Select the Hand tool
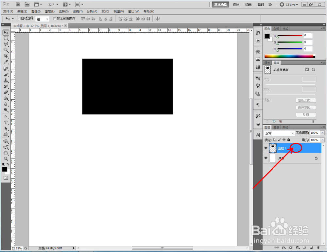The width and height of the screenshot is (327, 252). tap(6, 153)
